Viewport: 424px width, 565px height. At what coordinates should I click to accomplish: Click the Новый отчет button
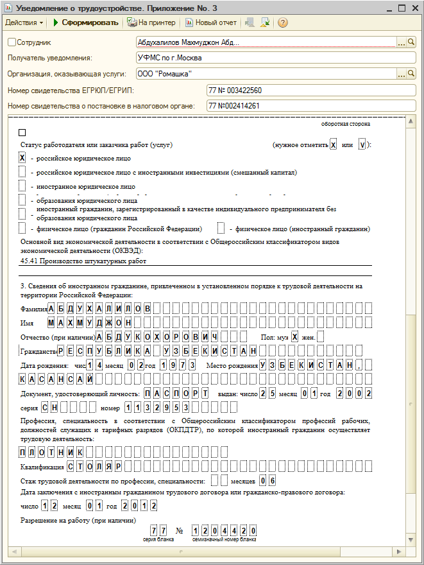[x=211, y=22]
